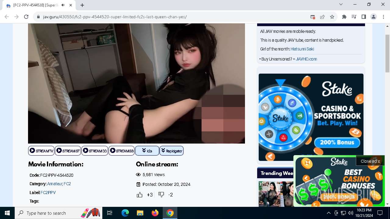The width and height of the screenshot is (390, 219).
Task: View site information lock icon
Action: (38, 17)
